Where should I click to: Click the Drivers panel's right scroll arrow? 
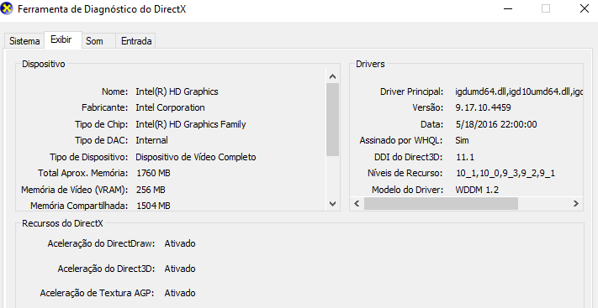(576, 204)
